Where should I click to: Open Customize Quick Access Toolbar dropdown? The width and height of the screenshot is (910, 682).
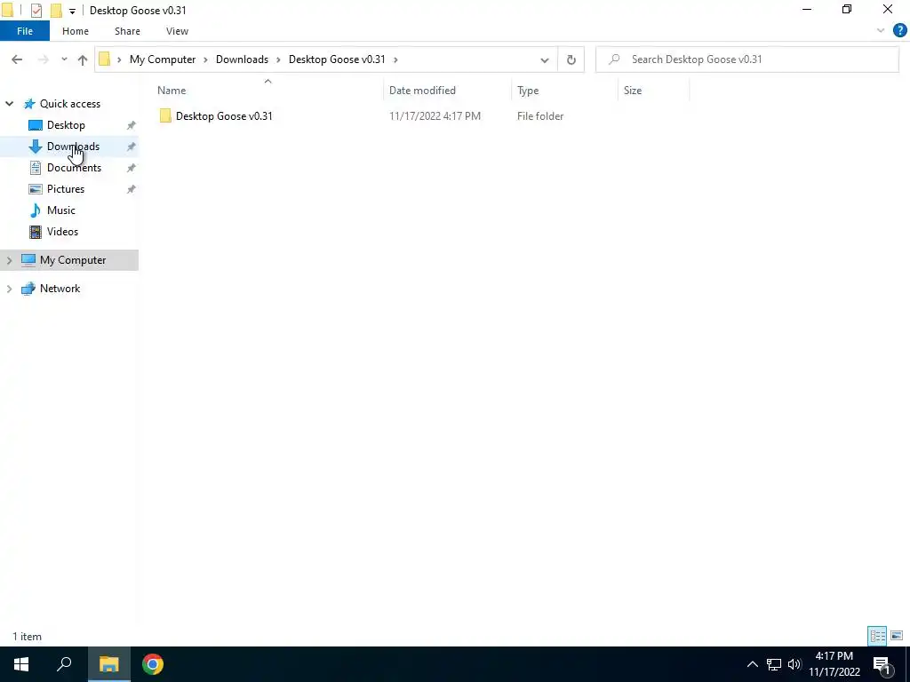tap(72, 11)
